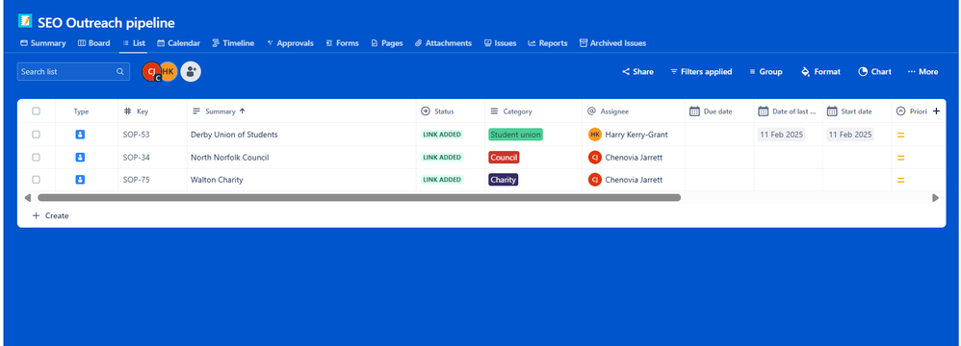Image resolution: width=961 pixels, height=346 pixels.
Task: Click the Priority column header
Action: [x=911, y=111]
